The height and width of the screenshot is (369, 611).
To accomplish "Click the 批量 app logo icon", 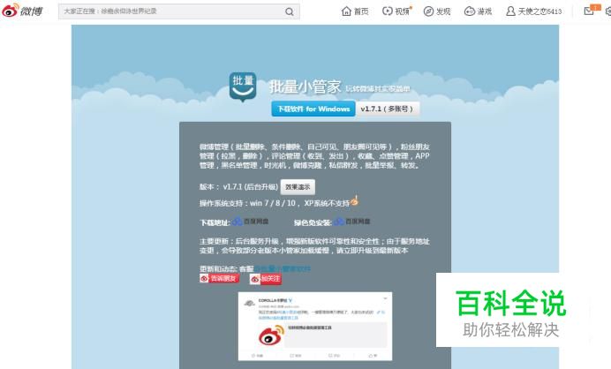I will (243, 87).
